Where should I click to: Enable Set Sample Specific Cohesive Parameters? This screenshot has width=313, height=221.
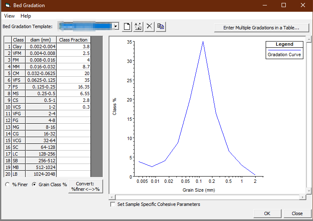click(x=112, y=205)
